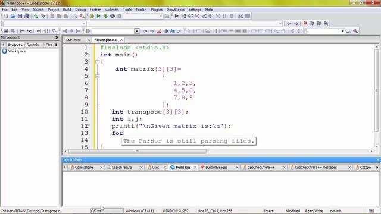
Task: Open the DoxyBlocks menu
Action: tap(175, 10)
